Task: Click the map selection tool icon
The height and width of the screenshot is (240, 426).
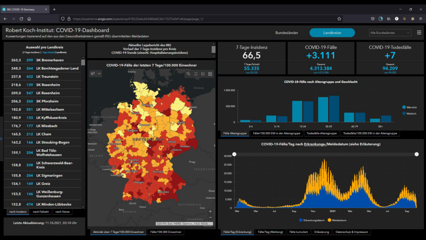Action: (93, 74)
